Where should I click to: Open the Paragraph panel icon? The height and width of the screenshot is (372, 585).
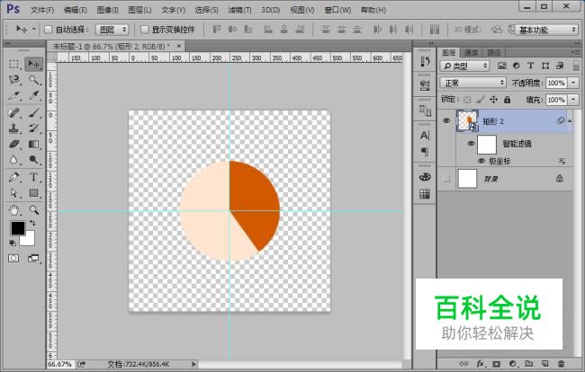[x=425, y=152]
